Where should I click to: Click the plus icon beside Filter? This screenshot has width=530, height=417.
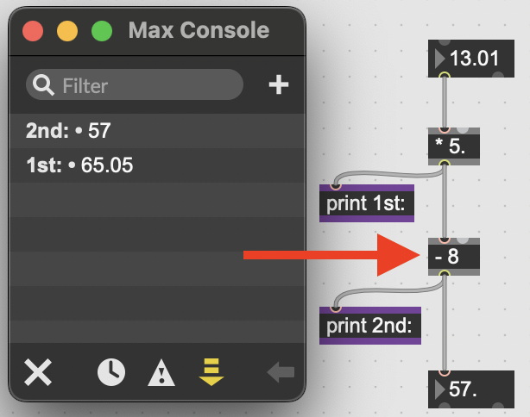tap(278, 85)
